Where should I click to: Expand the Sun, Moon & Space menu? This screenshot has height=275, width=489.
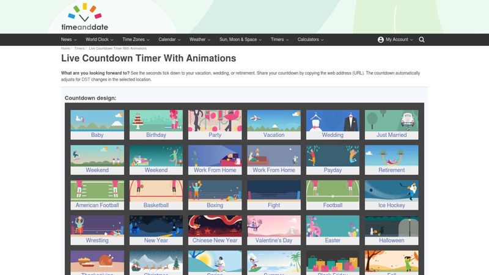click(240, 40)
